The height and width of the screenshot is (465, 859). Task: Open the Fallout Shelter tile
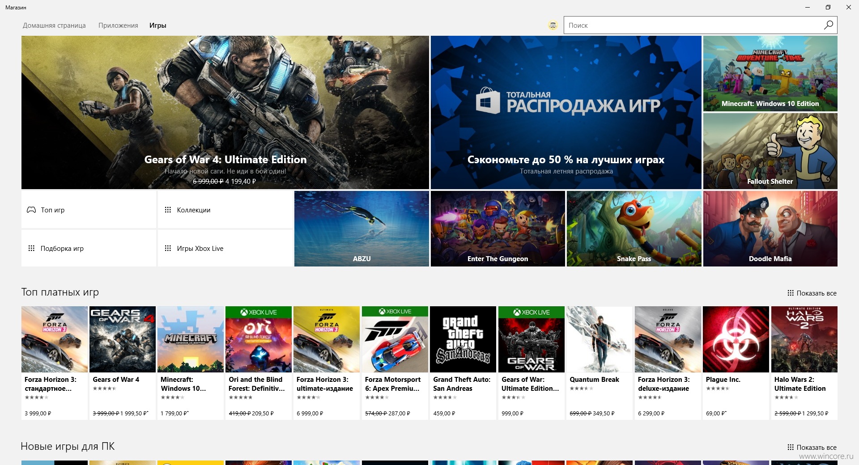(770, 151)
